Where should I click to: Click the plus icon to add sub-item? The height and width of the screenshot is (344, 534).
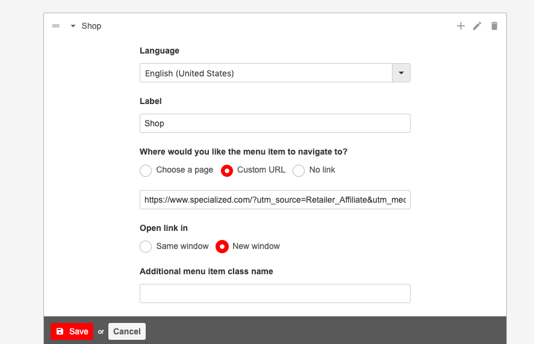coord(461,26)
